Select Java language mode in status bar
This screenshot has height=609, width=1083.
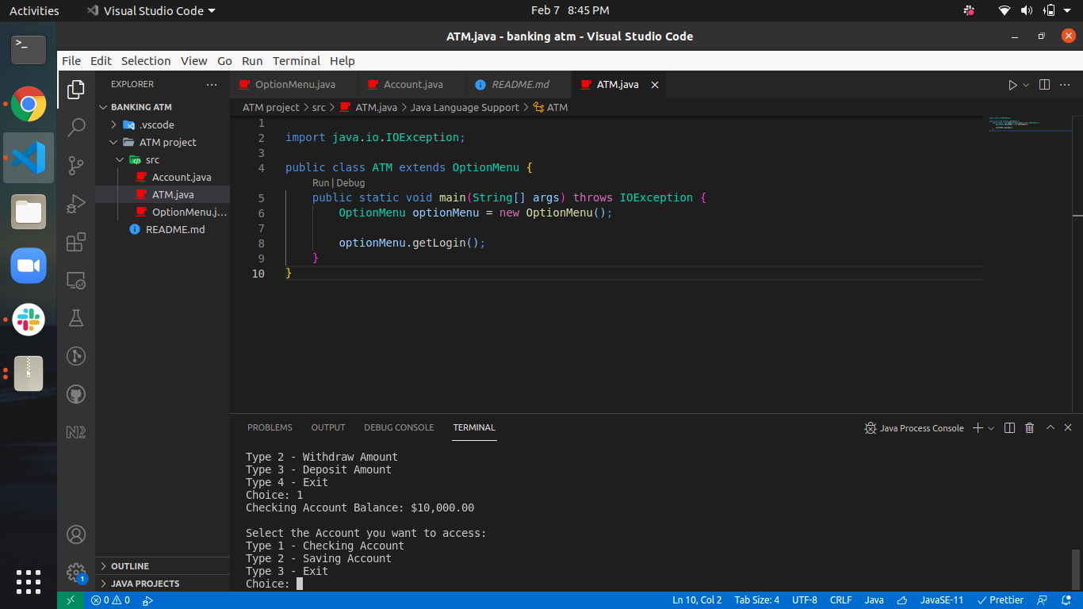click(874, 600)
